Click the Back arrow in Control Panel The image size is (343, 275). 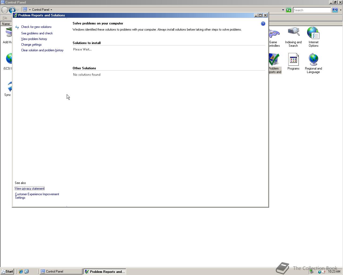(x=5, y=10)
